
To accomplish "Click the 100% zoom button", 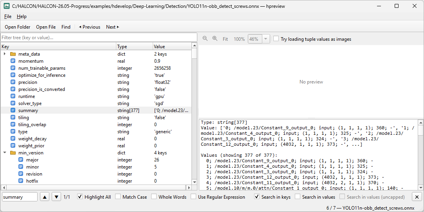I will pyautogui.click(x=239, y=39).
